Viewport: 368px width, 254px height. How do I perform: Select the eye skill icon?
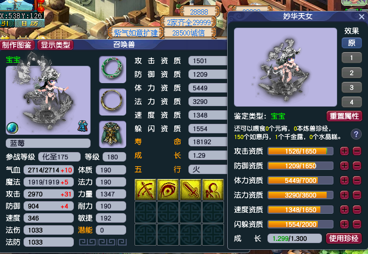coord(168,190)
